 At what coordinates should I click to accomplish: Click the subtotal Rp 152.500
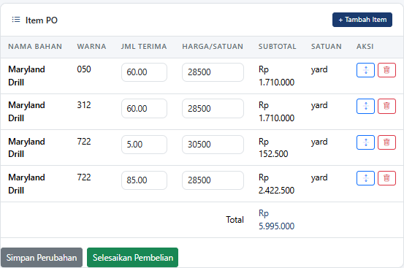tap(273, 148)
